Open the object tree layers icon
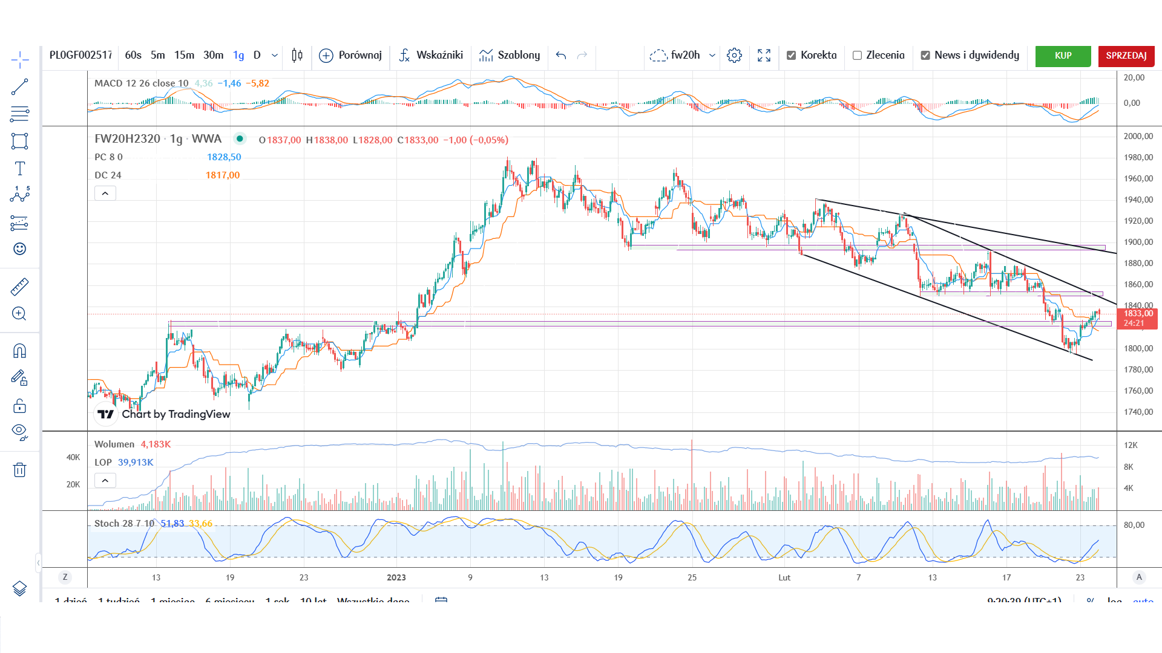Image resolution: width=1162 pixels, height=653 pixels. tap(19, 588)
